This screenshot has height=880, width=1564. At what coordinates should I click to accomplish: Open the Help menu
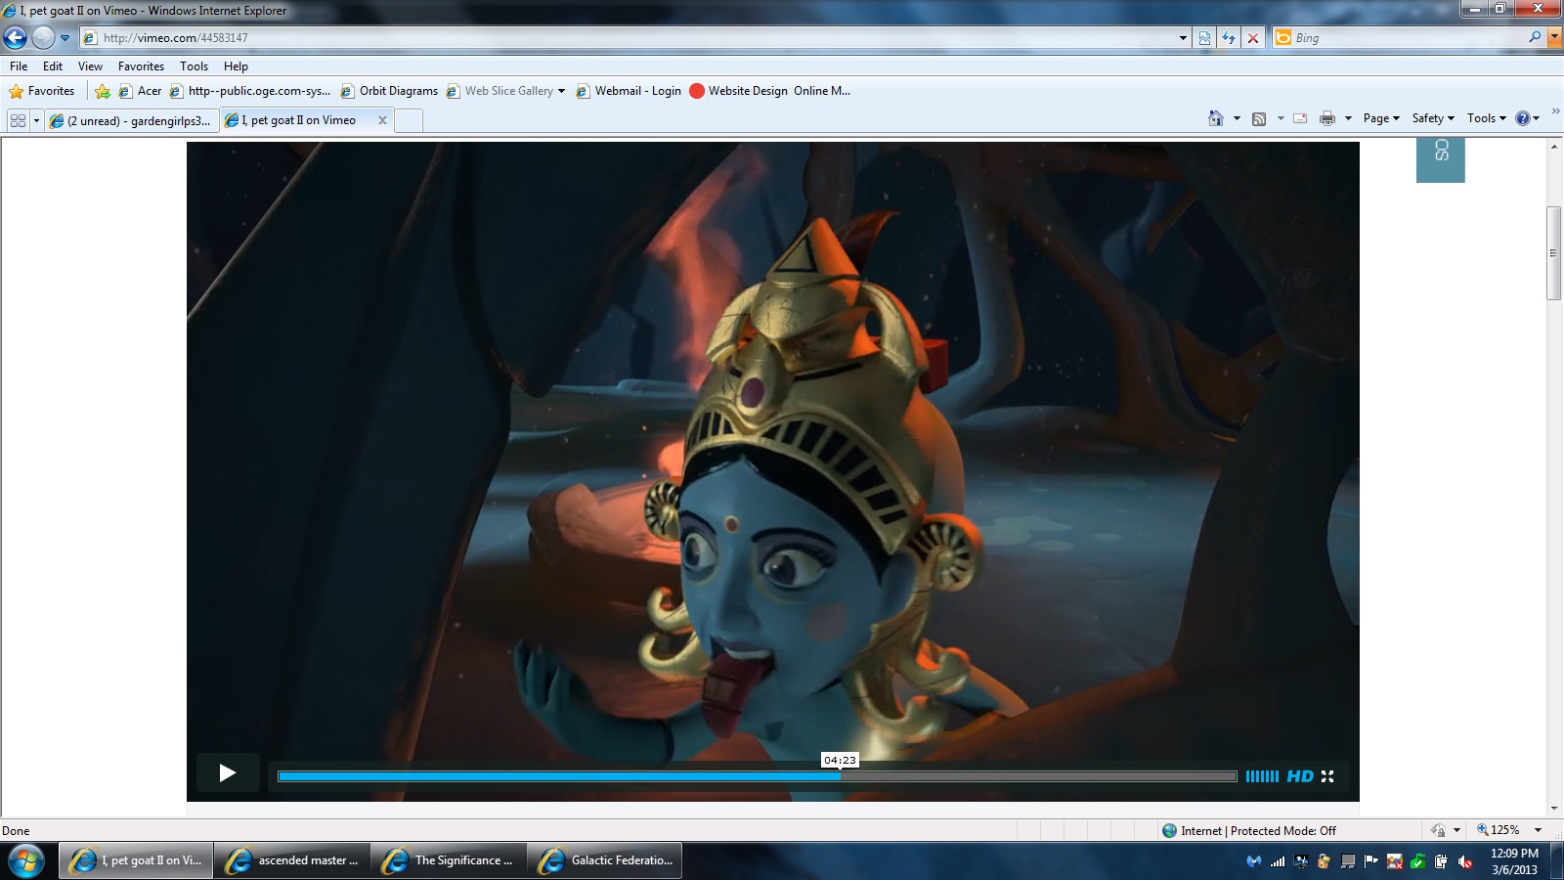(236, 66)
